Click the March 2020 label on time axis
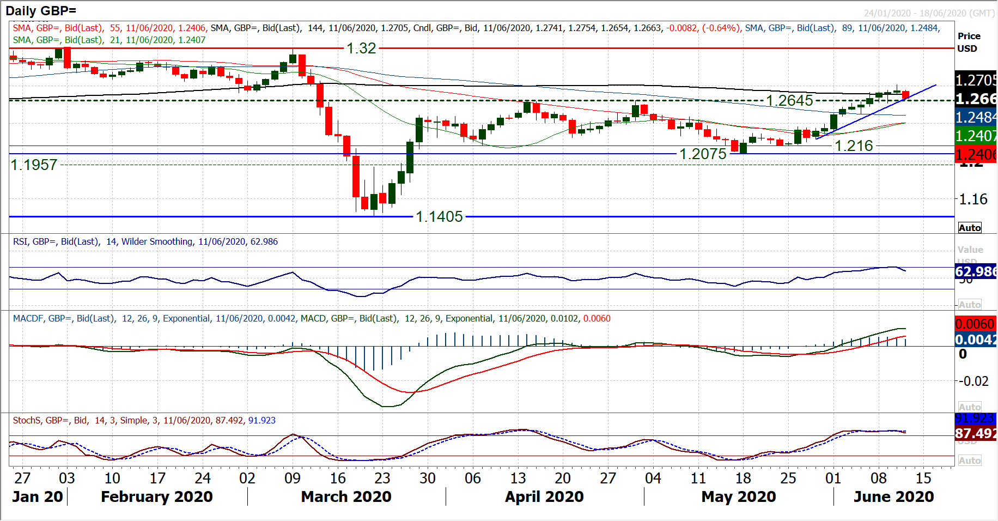Viewport: 998px width, 521px height. (346, 496)
